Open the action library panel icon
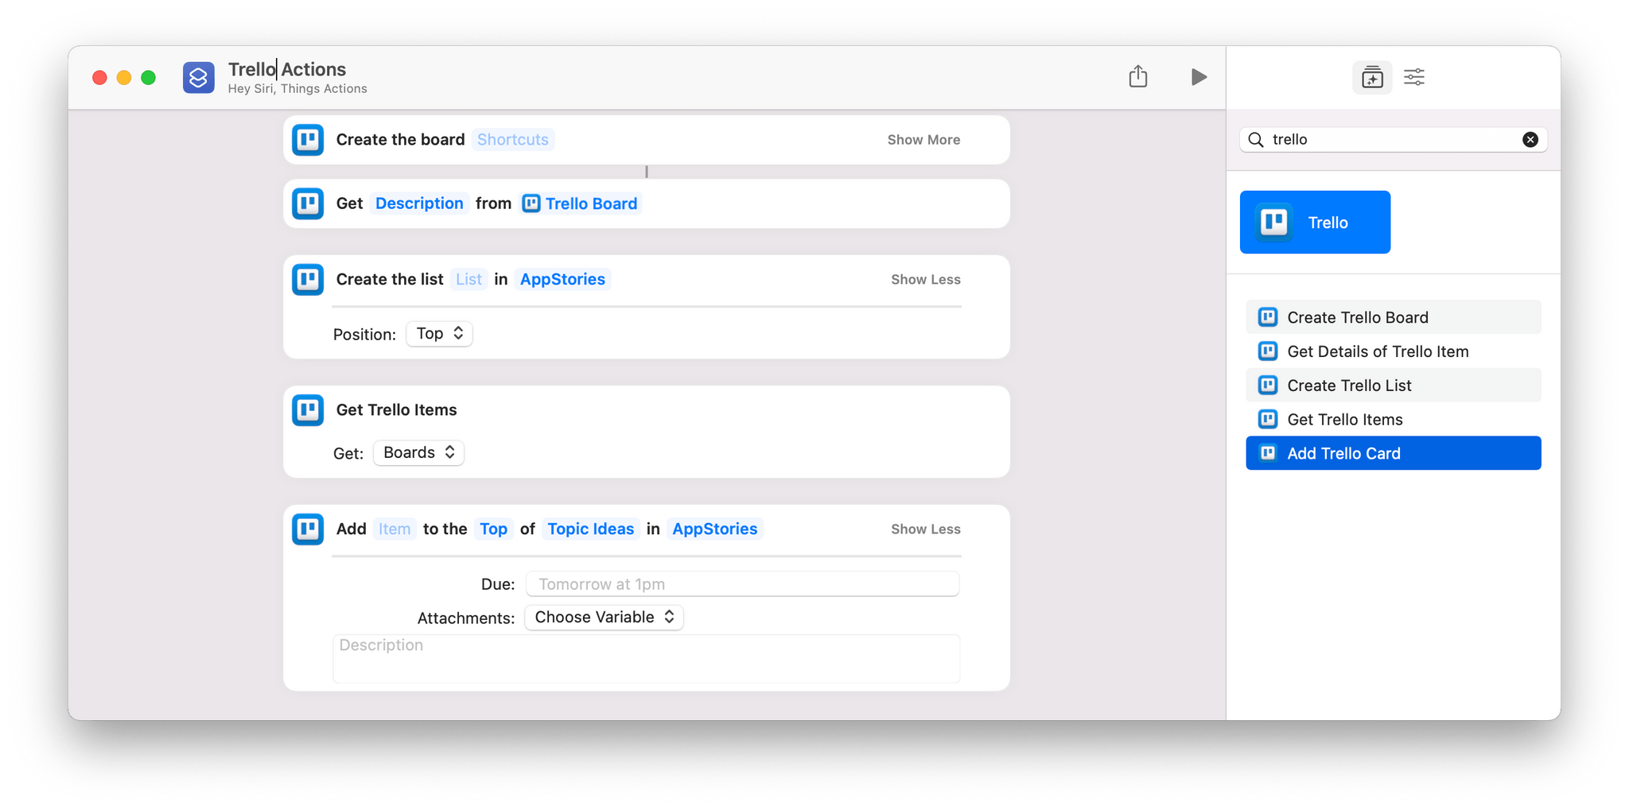Image resolution: width=1629 pixels, height=810 pixels. (x=1372, y=77)
